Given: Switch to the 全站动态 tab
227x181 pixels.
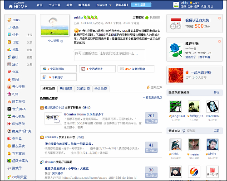Looking at the screenshot, I should [101, 89].
